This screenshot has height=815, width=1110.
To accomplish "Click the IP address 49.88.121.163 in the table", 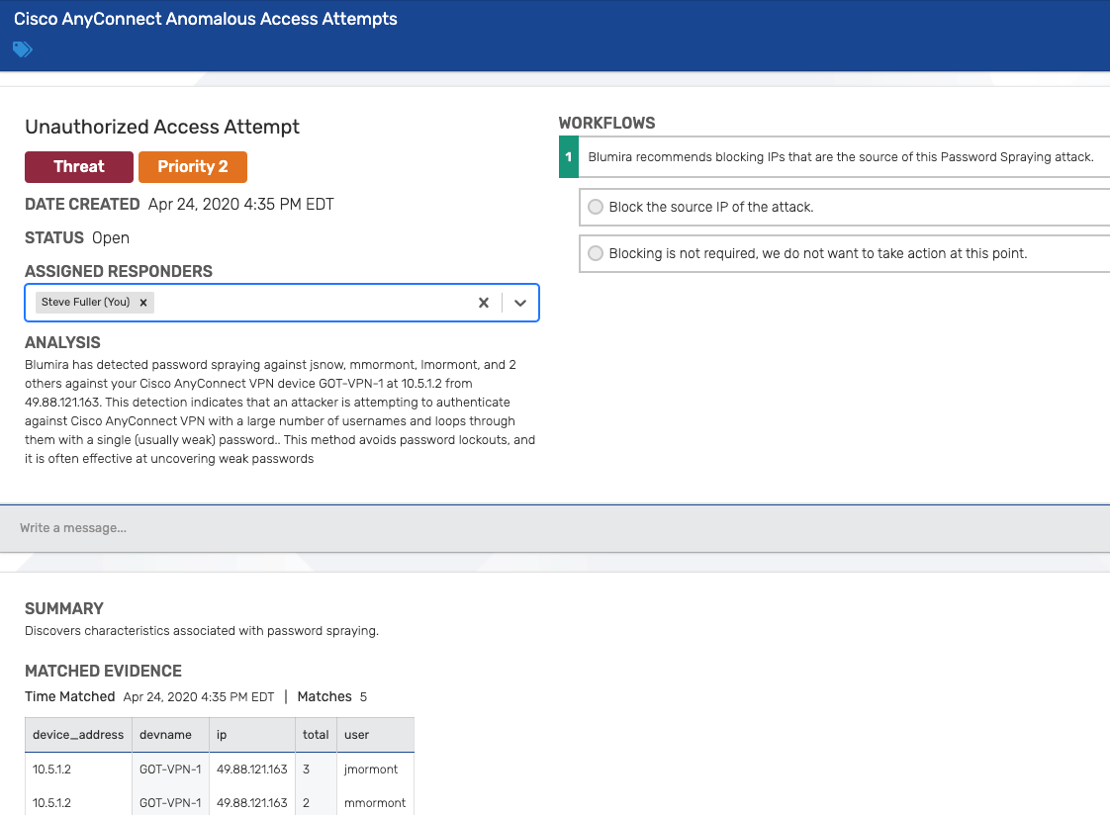I will click(251, 769).
